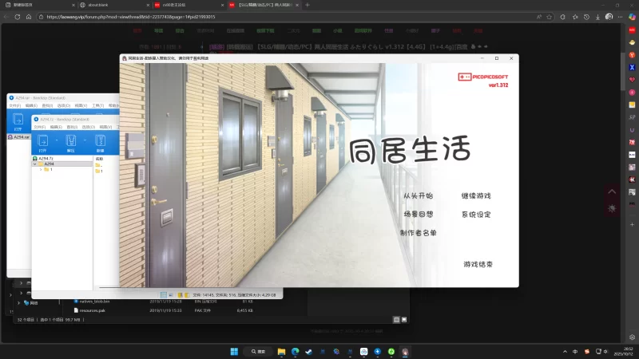This screenshot has width=639, height=359.
Task: Open 文件(F) menu in A294.rar Bandizip window
Action: 14,105
